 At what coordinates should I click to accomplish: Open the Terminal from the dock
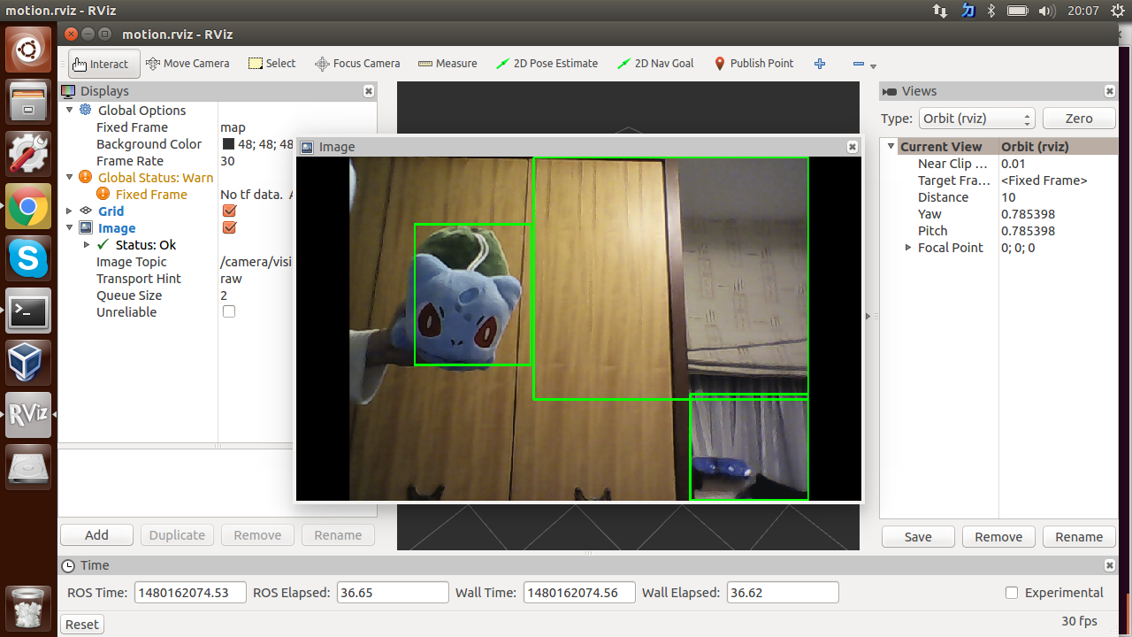(x=28, y=311)
